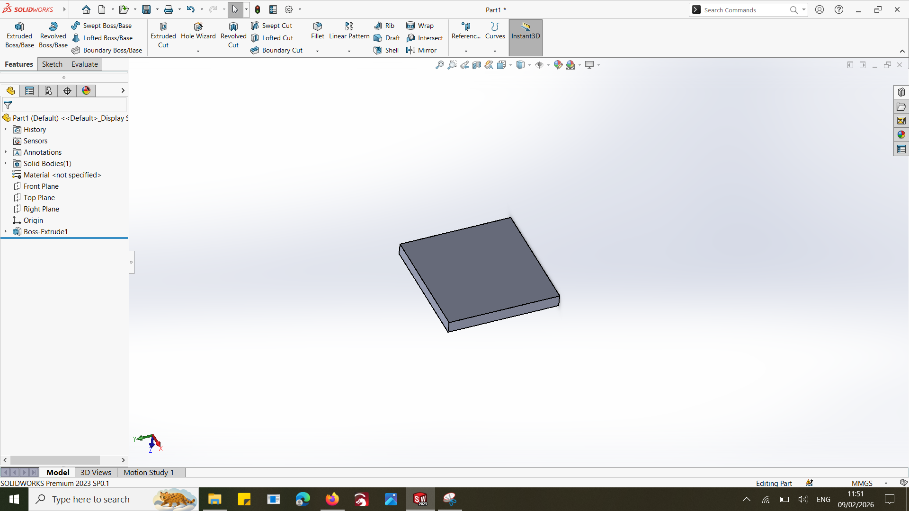Open the Linear Pattern dropdown arrow
The width and height of the screenshot is (909, 511).
[x=349, y=51]
